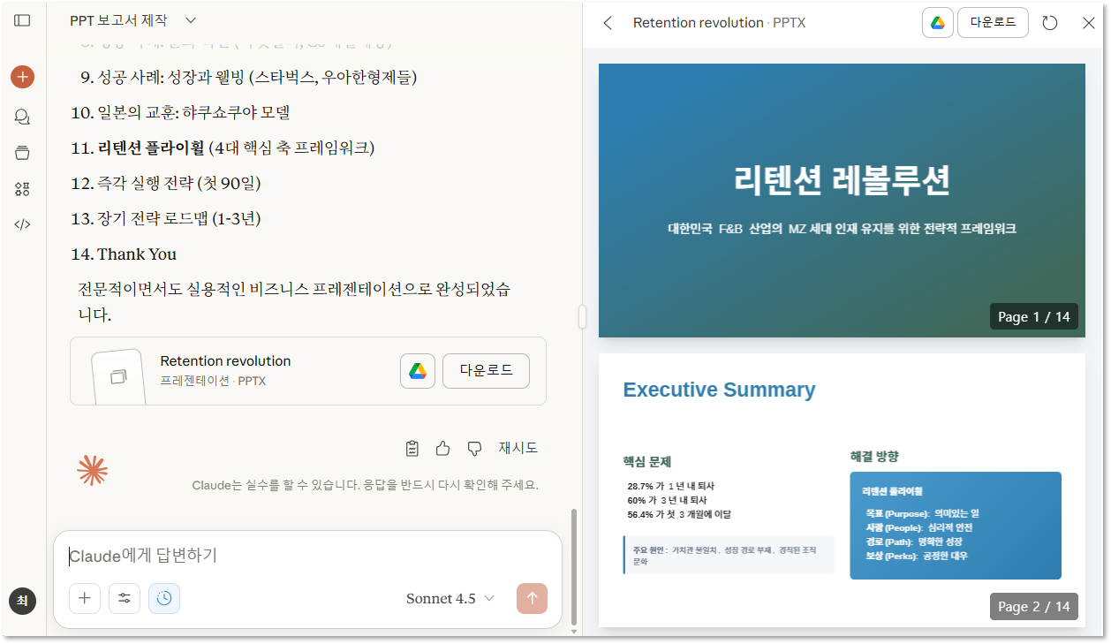Viewport: 1111px width, 644px height.
Task: Retry the response with 재시도
Action: tap(518, 448)
